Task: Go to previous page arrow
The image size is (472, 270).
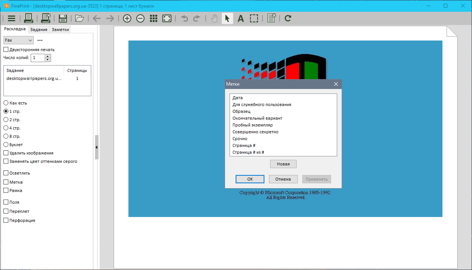Action: [x=97, y=18]
